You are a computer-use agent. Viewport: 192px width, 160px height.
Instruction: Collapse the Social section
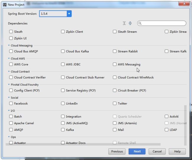(x=9, y=98)
